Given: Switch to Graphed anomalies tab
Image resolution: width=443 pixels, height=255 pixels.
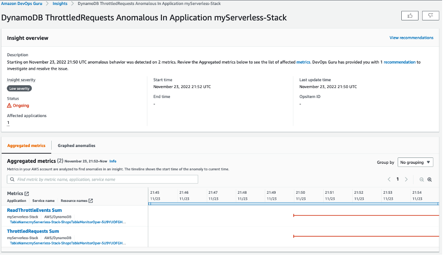Looking at the screenshot, I should (x=77, y=146).
